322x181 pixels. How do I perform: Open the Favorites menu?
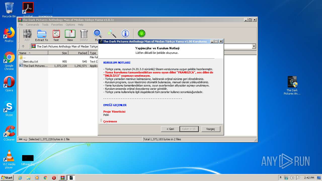pyautogui.click(x=57, y=25)
